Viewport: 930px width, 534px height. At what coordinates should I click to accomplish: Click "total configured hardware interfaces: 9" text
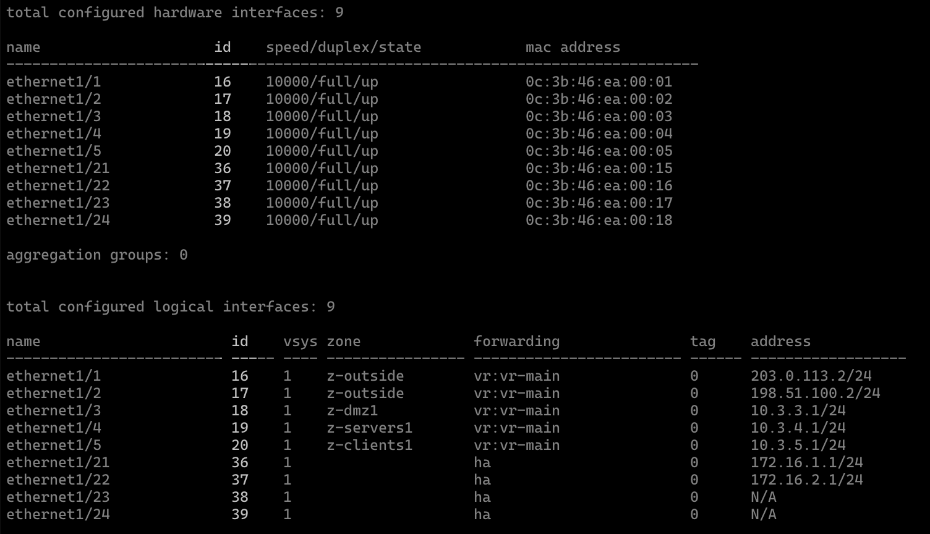[x=174, y=12]
